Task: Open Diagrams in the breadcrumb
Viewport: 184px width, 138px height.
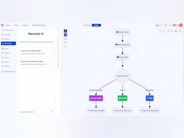Action: (25, 25)
